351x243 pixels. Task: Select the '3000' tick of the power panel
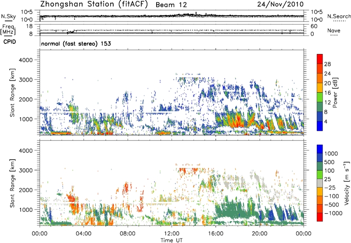[x=26, y=80]
